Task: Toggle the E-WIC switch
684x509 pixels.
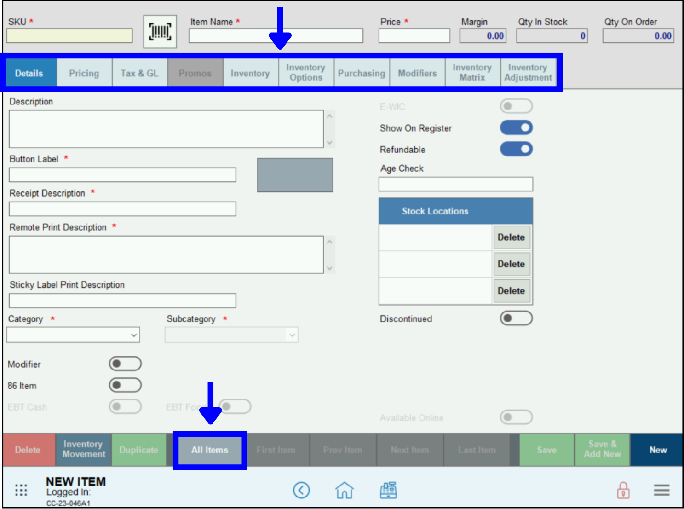Action: click(516, 106)
